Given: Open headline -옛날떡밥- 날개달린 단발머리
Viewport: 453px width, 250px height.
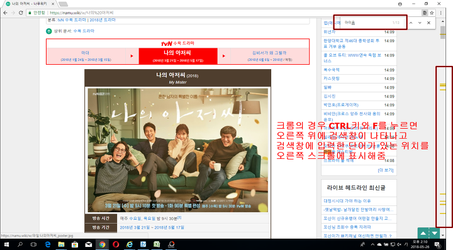Looking at the screenshot, I should pyautogui.click(x=358, y=210).
